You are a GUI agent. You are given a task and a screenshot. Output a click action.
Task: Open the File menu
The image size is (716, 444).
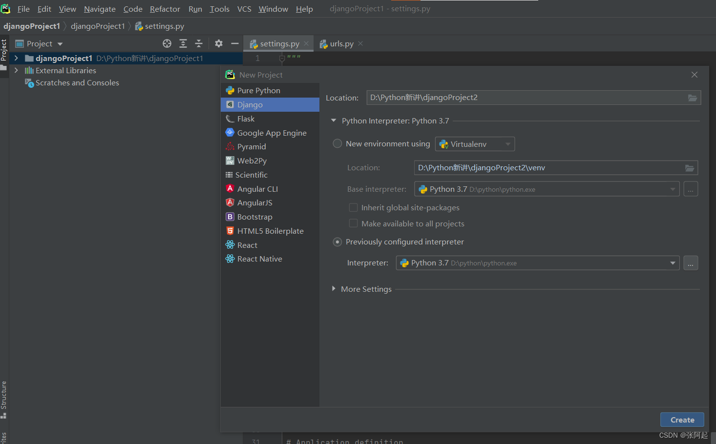[x=23, y=9]
